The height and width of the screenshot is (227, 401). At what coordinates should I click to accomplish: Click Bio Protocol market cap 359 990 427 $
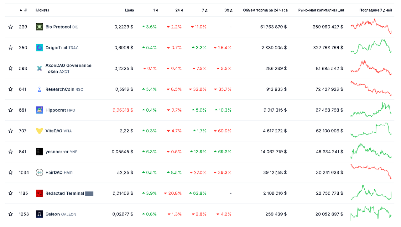[328, 27]
